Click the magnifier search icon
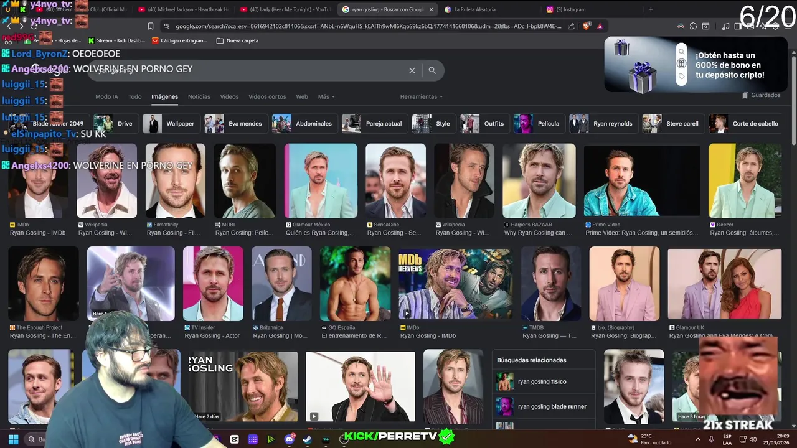The width and height of the screenshot is (797, 448). point(432,70)
